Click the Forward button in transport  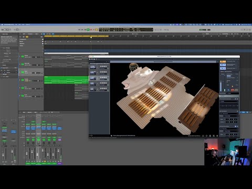(82, 30)
